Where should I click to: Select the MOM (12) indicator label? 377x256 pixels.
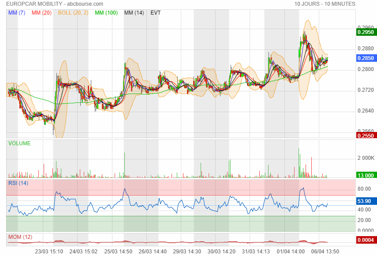click(20, 237)
